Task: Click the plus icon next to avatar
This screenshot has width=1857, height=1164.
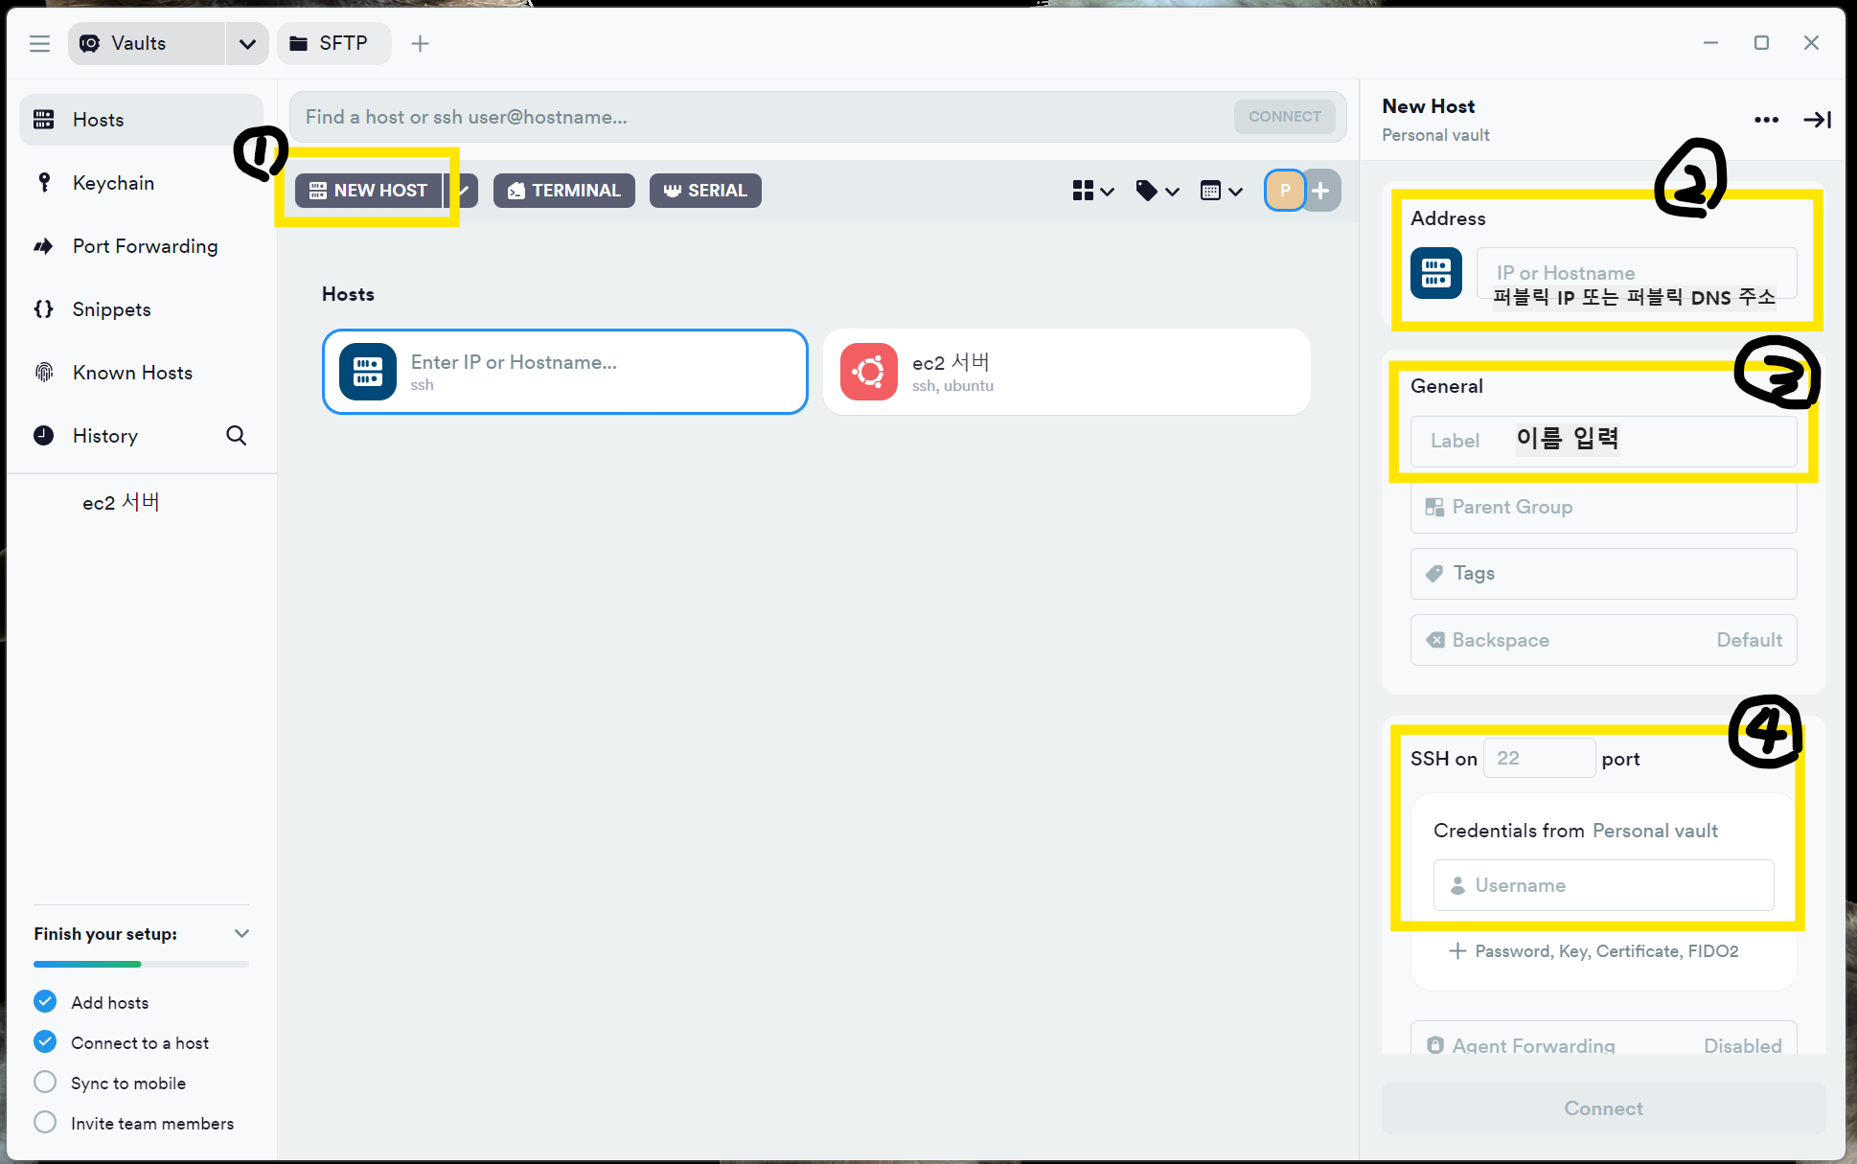Action: [x=1321, y=191]
